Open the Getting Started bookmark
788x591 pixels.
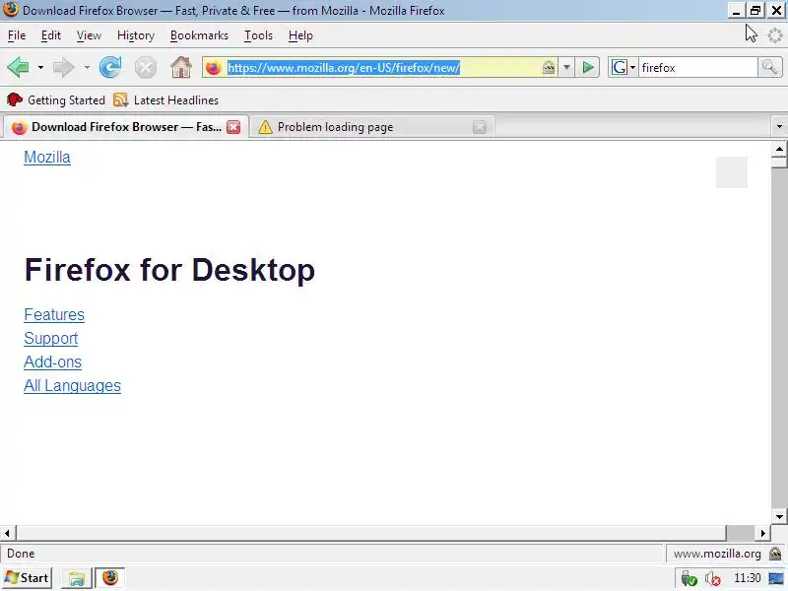(56, 100)
